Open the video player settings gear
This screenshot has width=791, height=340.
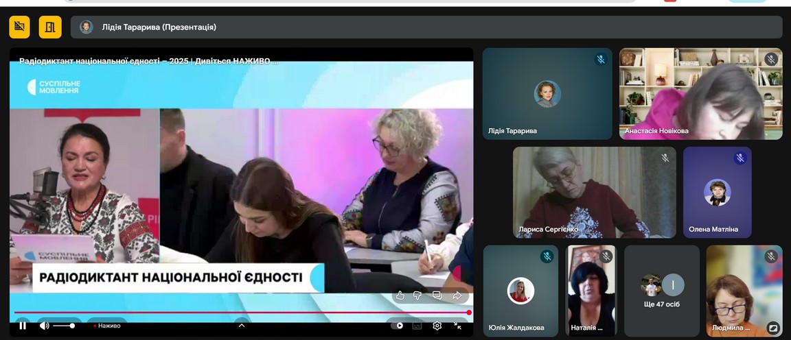[x=437, y=326]
